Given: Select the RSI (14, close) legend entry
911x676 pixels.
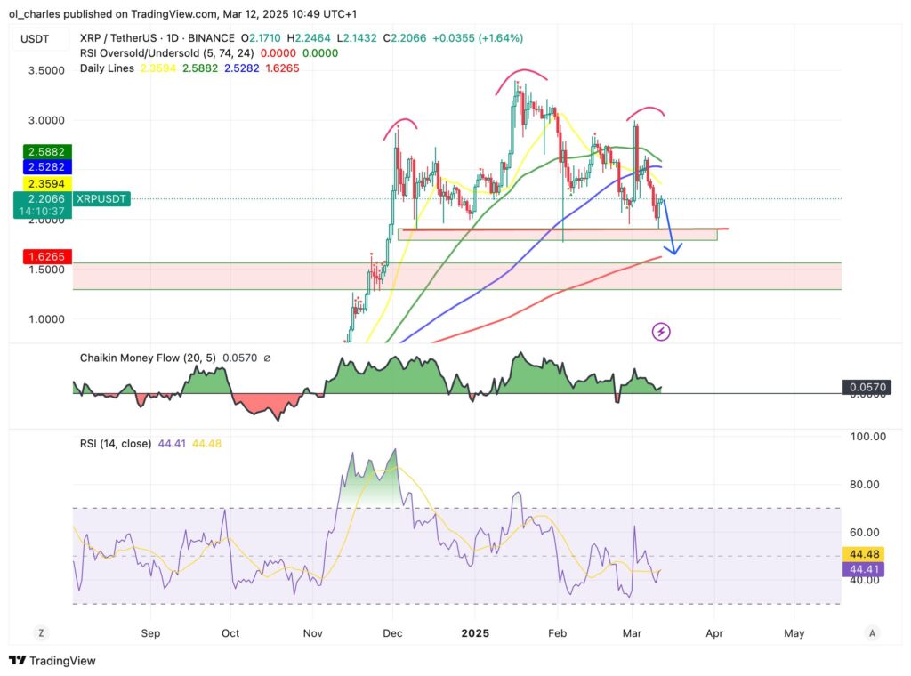Looking at the screenshot, I should 117,443.
